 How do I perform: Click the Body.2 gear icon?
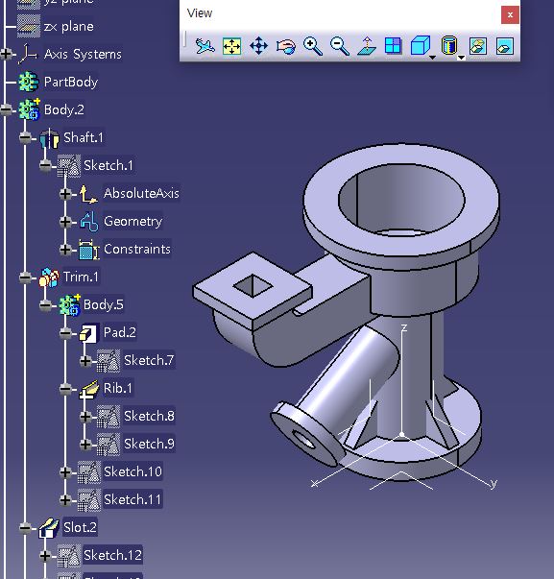pos(29,109)
